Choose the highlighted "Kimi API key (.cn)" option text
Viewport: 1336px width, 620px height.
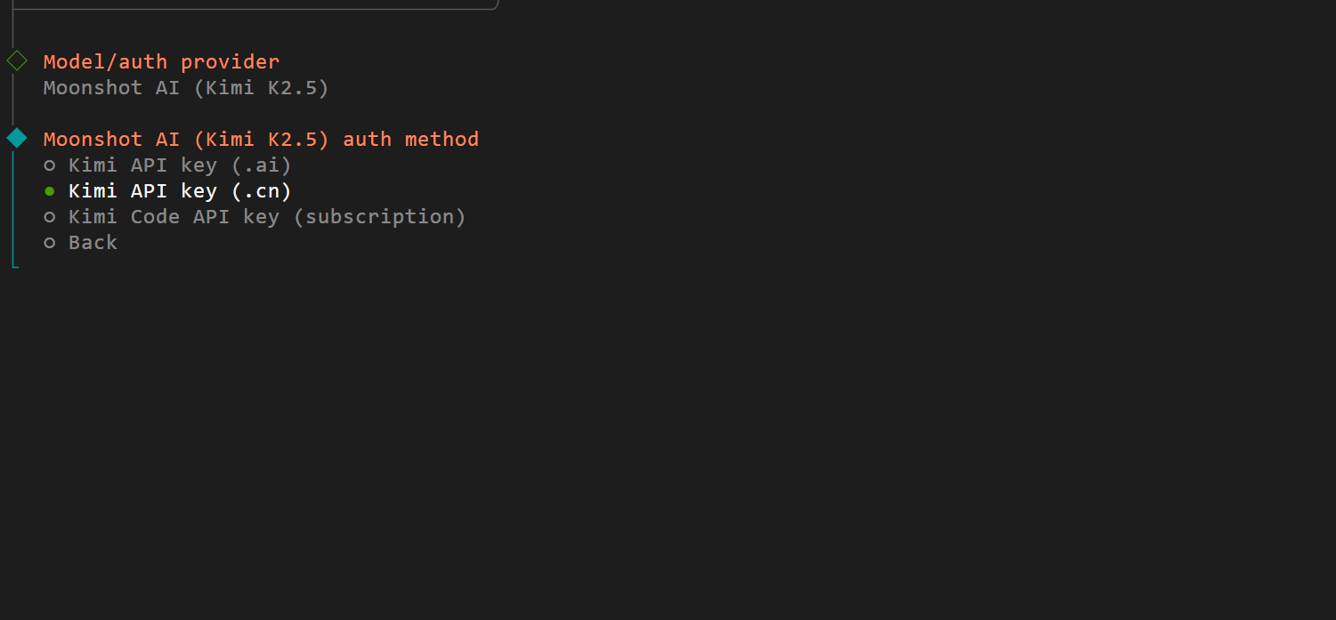pyautogui.click(x=180, y=191)
